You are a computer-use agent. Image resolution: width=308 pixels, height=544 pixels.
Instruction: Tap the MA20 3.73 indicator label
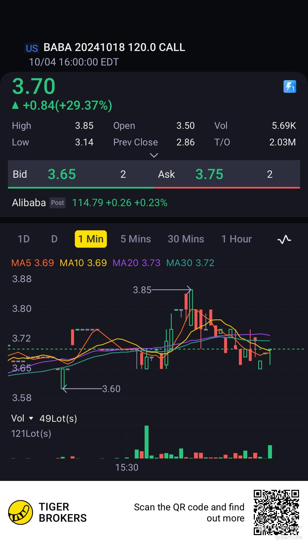point(136,263)
